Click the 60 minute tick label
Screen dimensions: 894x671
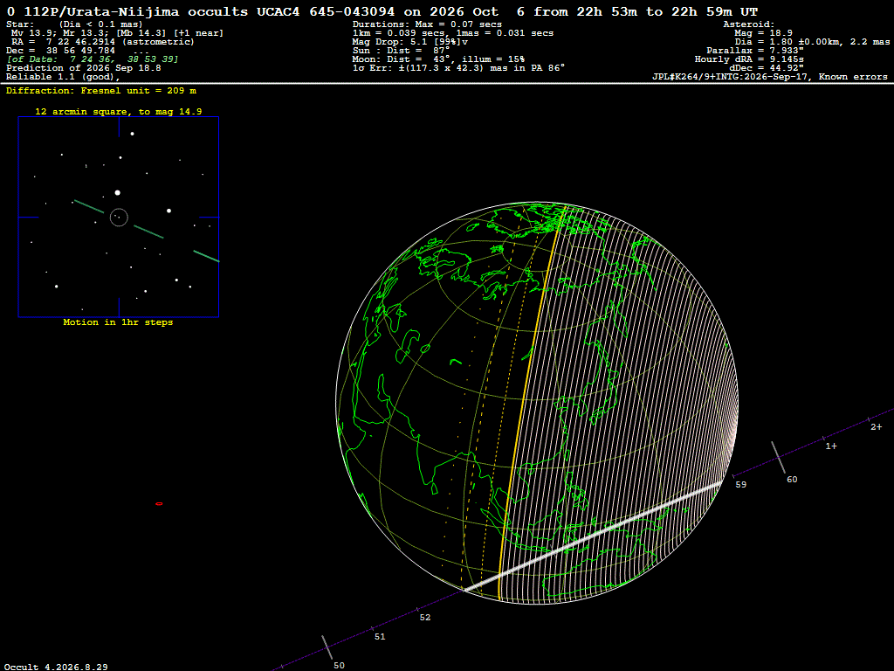click(x=792, y=480)
